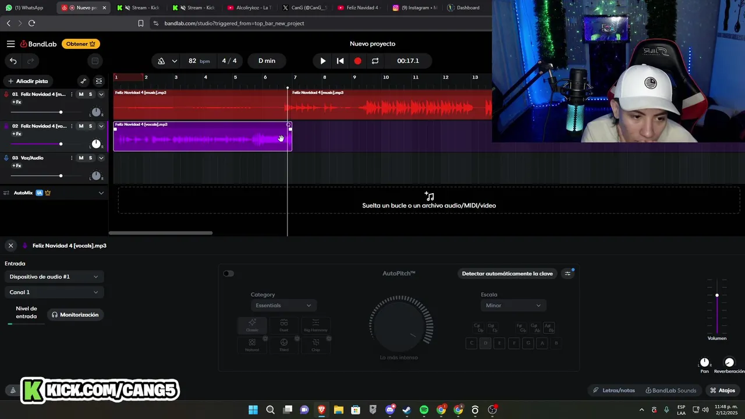Solo track 03 Voz/Audio

pos(90,158)
